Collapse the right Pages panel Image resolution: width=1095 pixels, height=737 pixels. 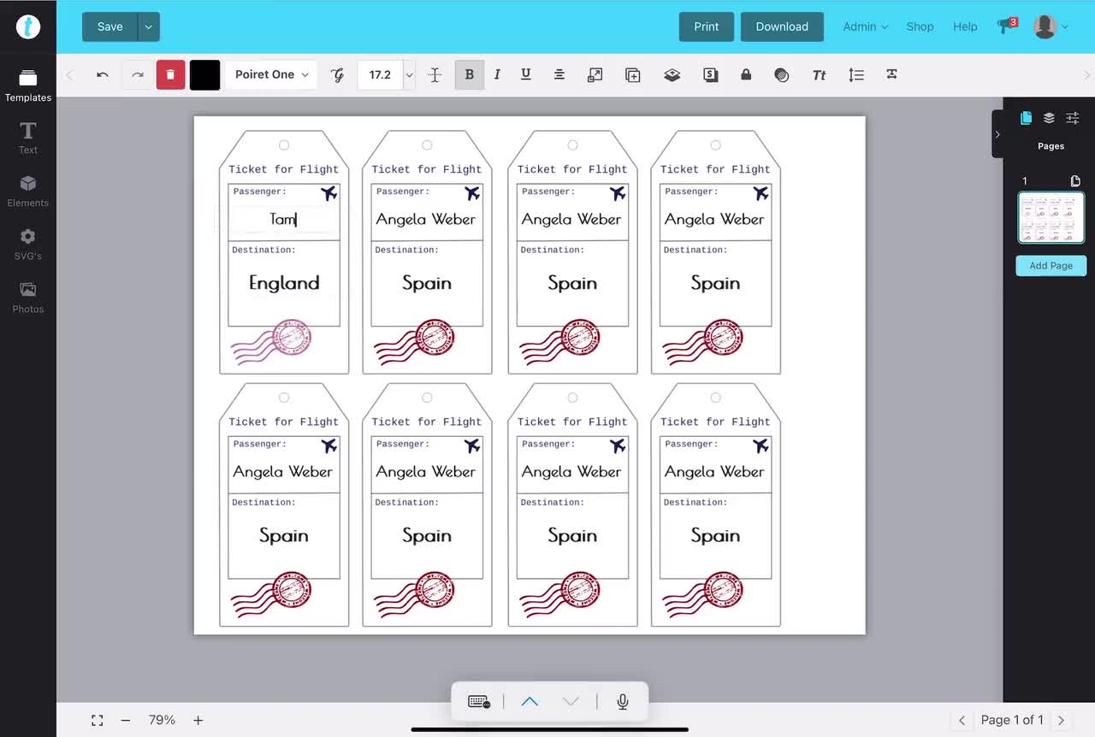coord(997,134)
